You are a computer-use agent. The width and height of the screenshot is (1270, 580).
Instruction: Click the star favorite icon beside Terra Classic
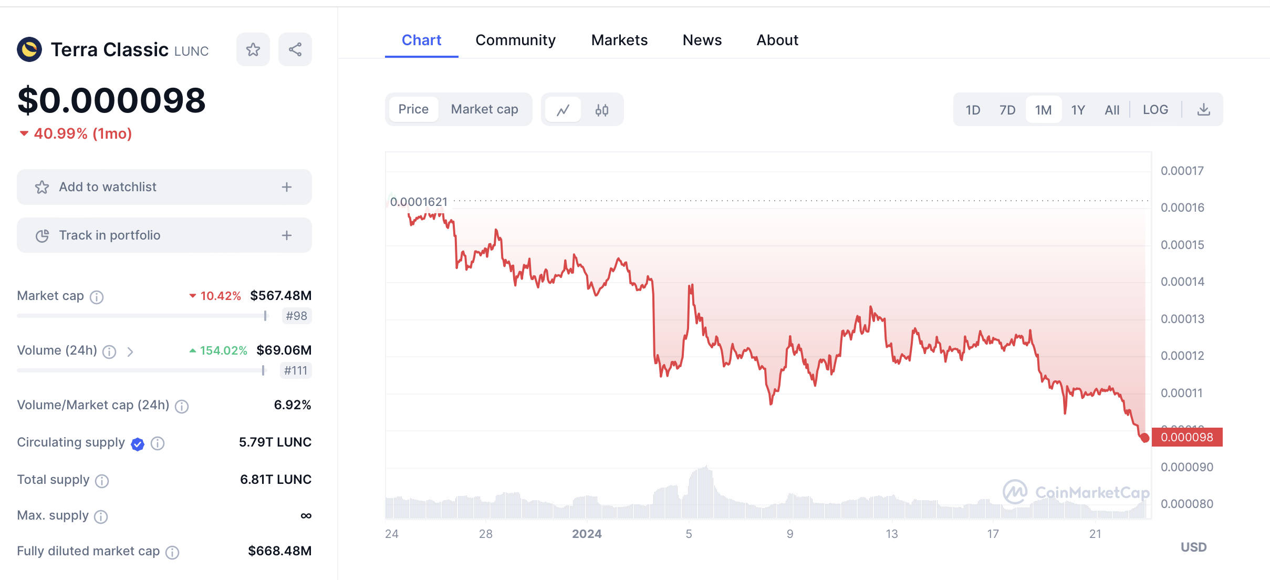point(253,49)
